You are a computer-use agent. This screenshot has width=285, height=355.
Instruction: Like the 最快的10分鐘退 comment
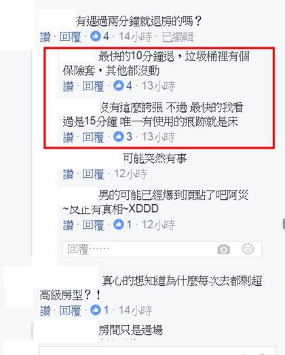68,86
